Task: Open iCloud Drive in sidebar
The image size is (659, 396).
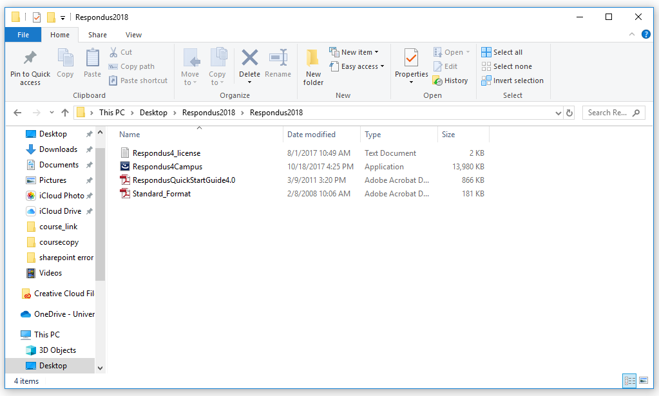Action: [x=60, y=211]
